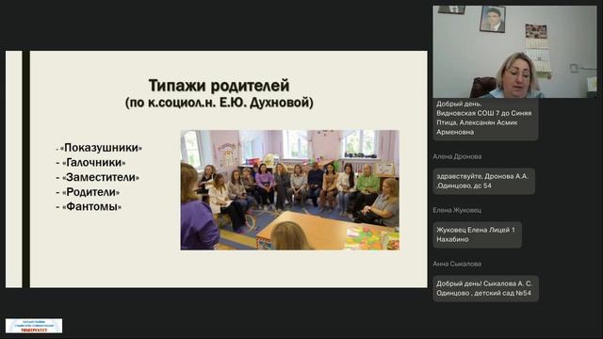603x339 pixels.
Task: Click the bullet item «Фантомы»
Action: pyautogui.click(x=91, y=206)
